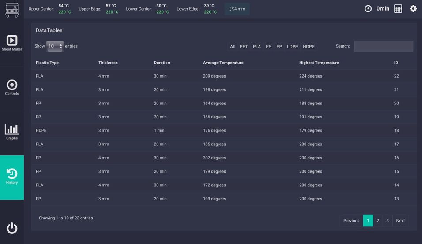Screen dimensions: 422x244
Task: Click '1 min' duration cell
Action: (159, 130)
